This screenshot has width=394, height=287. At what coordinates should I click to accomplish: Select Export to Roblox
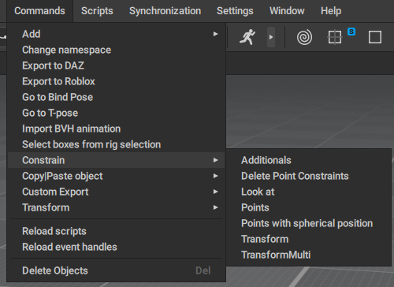(116, 81)
